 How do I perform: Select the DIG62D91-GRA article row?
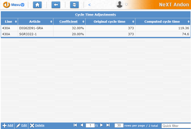(x=31, y=28)
